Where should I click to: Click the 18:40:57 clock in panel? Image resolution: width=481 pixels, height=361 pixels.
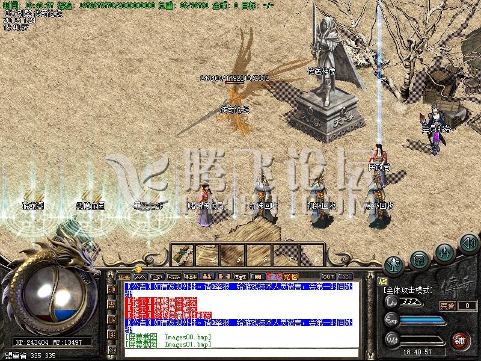tap(417, 352)
